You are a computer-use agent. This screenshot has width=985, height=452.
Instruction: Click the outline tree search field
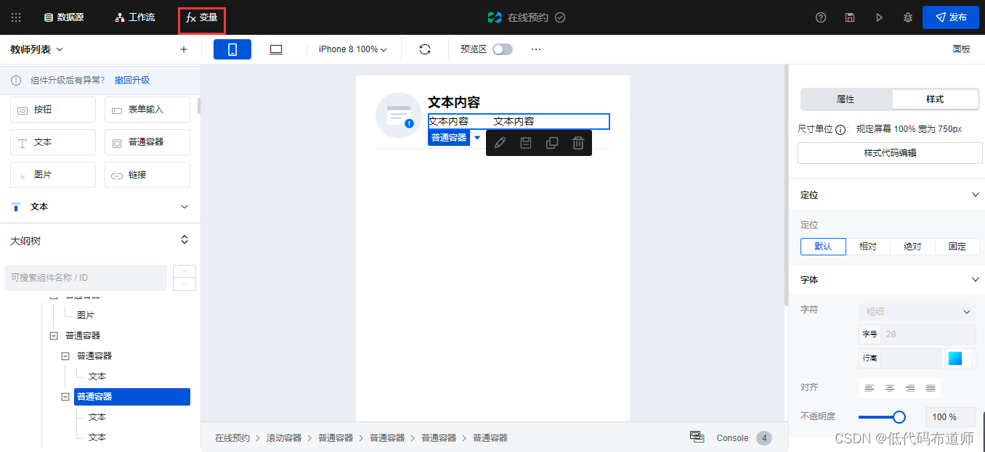86,278
